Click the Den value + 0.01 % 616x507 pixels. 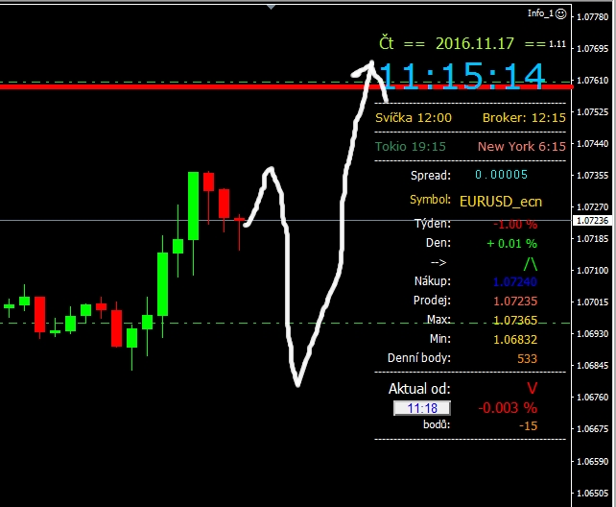tap(511, 243)
